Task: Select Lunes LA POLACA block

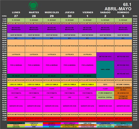Action: click(x=16, y=54)
